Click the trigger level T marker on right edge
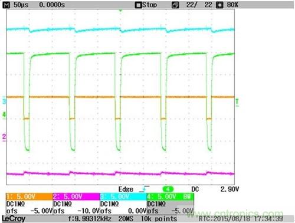 [x=237, y=102]
